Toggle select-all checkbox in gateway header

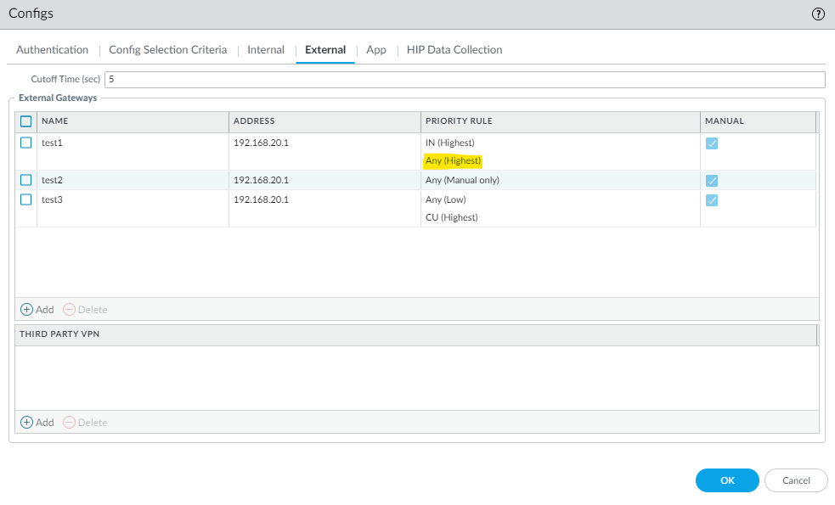[x=26, y=121]
